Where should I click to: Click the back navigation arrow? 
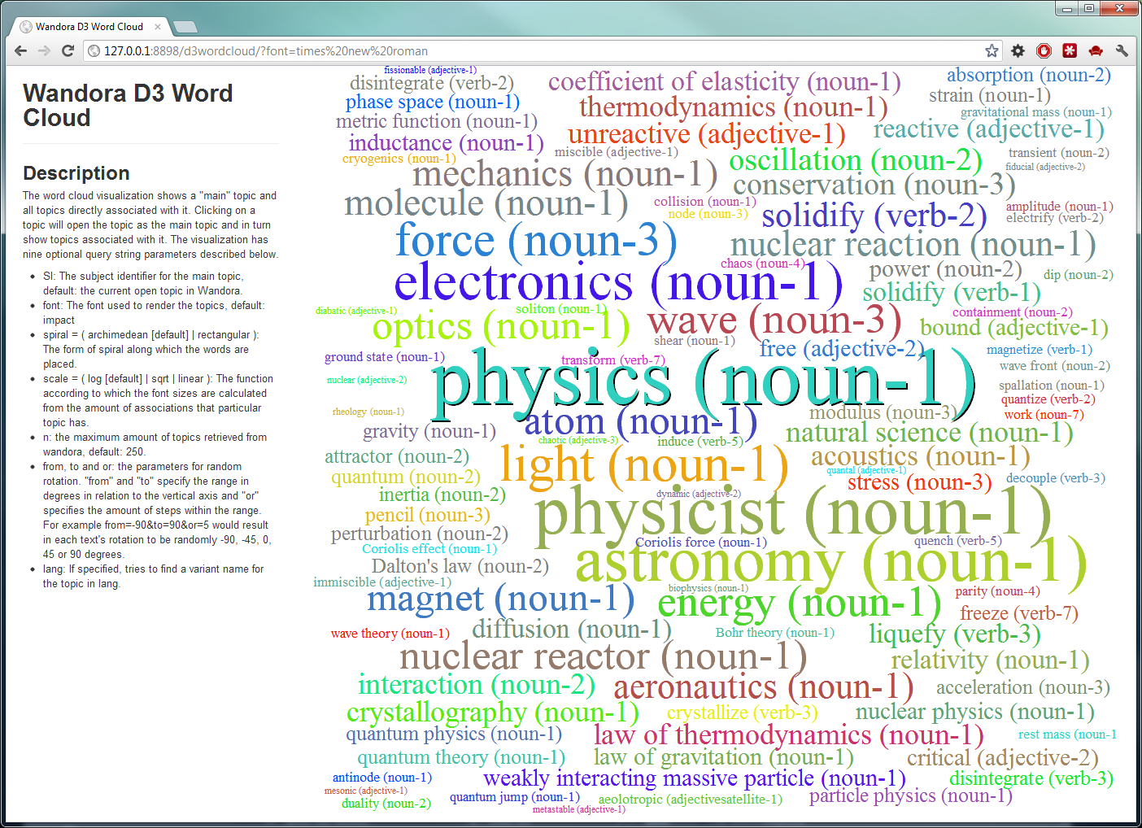click(20, 50)
